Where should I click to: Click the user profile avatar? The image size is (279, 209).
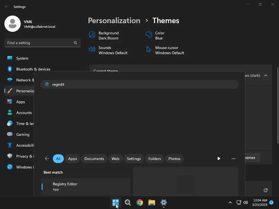click(x=13, y=24)
